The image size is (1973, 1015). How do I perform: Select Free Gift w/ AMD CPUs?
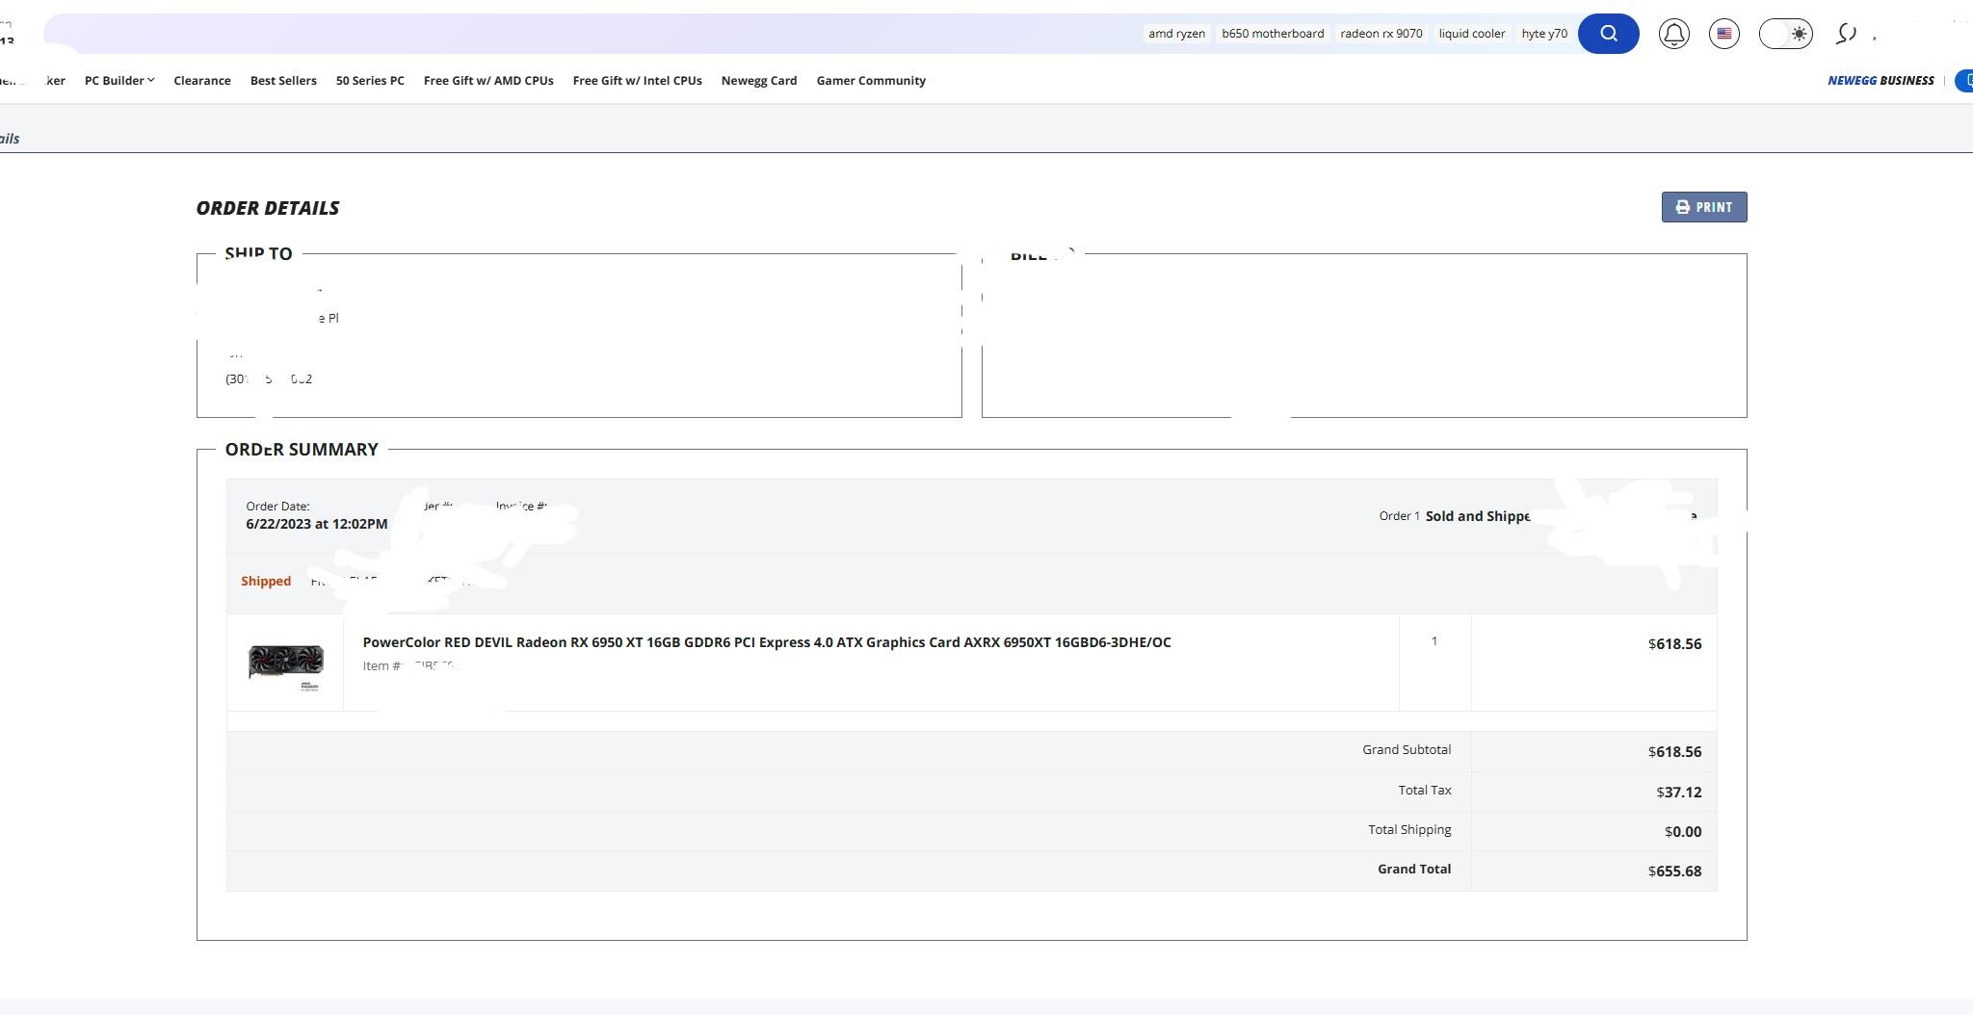[x=488, y=81]
